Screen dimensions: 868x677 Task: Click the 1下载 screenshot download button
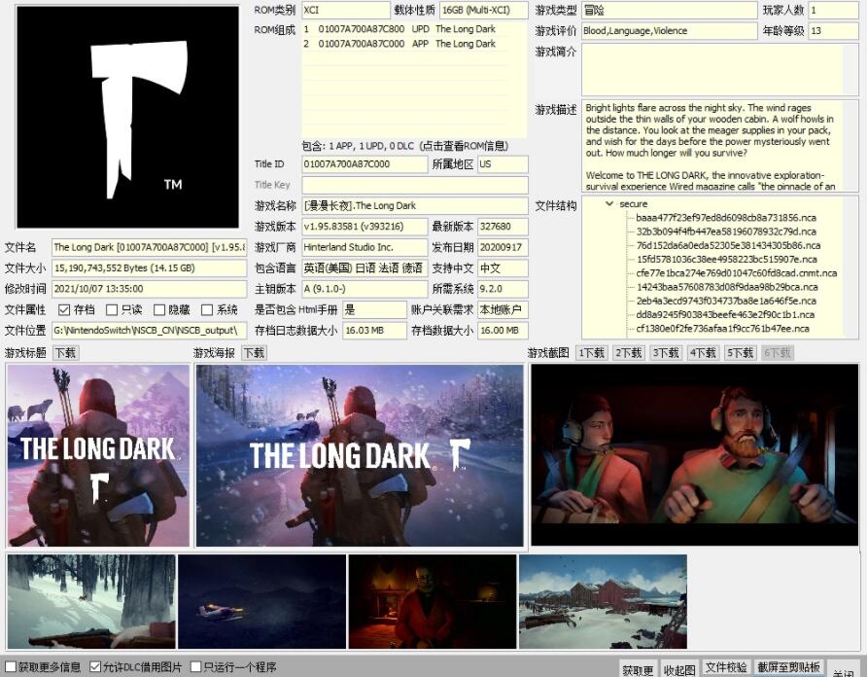point(591,353)
